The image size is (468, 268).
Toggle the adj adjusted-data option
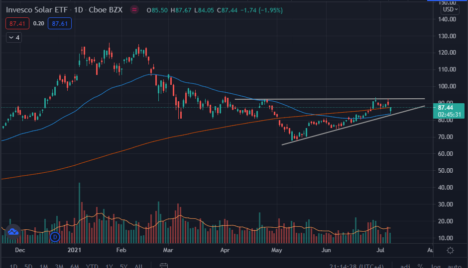click(x=405, y=266)
